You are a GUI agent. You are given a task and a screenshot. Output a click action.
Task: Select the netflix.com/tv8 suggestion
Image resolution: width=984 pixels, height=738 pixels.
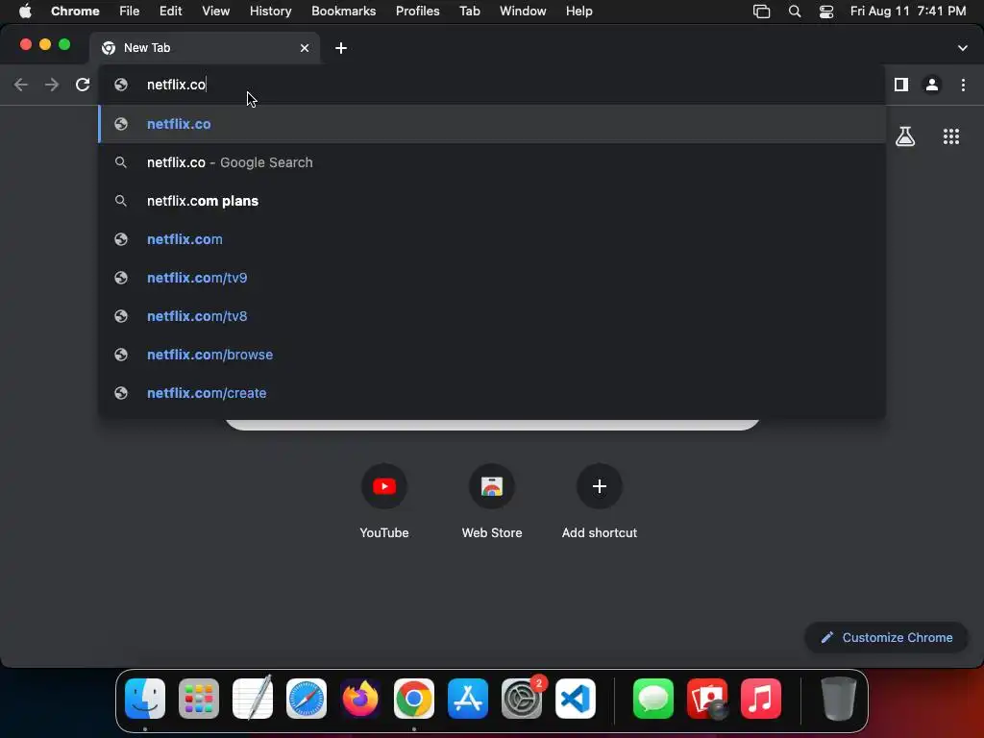tap(492, 315)
